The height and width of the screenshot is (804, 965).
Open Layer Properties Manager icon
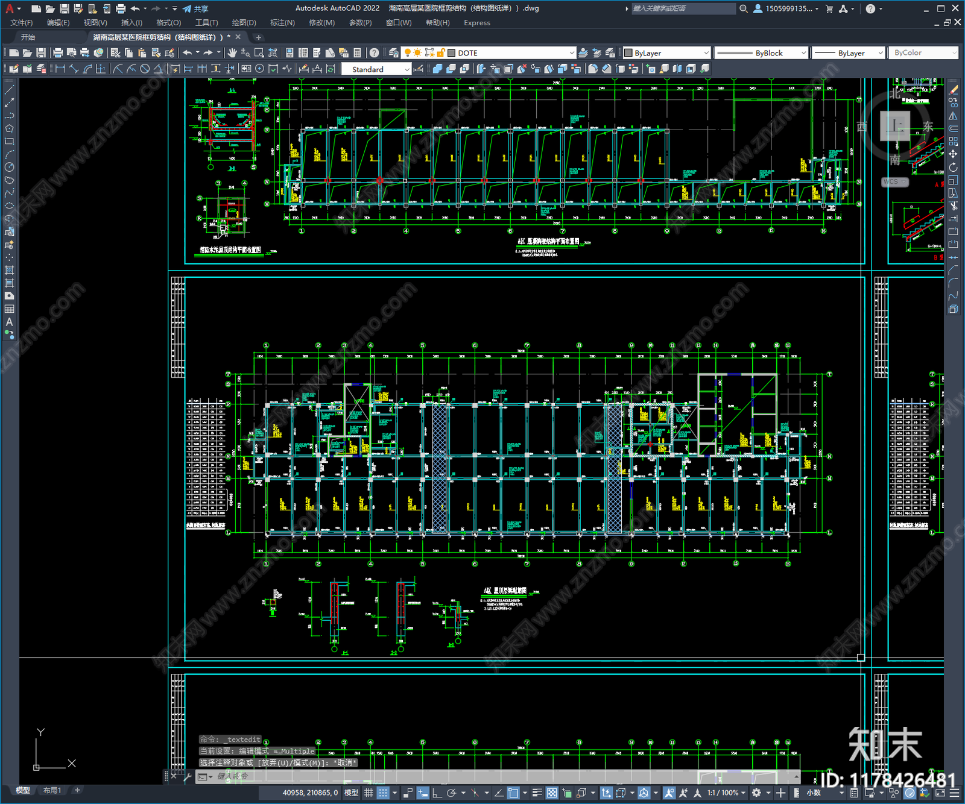click(x=393, y=53)
